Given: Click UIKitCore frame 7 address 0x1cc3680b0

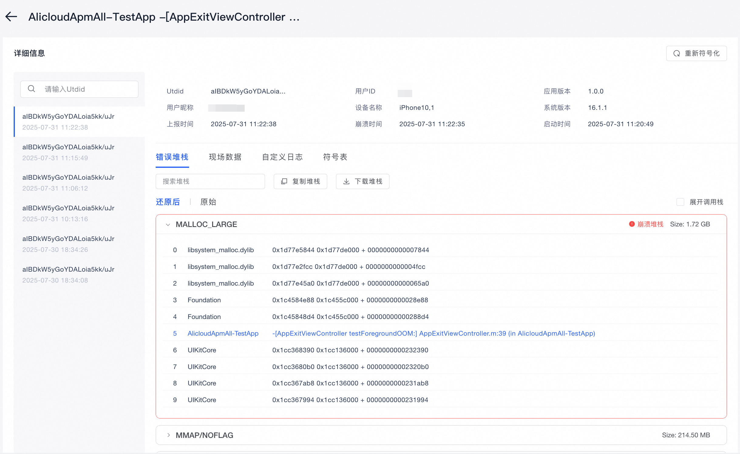Looking at the screenshot, I should click(x=293, y=367).
